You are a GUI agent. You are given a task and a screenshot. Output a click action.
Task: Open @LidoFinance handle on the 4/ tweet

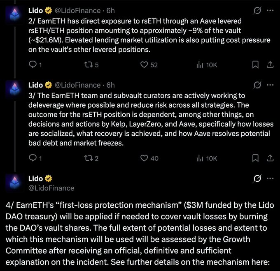51,188
